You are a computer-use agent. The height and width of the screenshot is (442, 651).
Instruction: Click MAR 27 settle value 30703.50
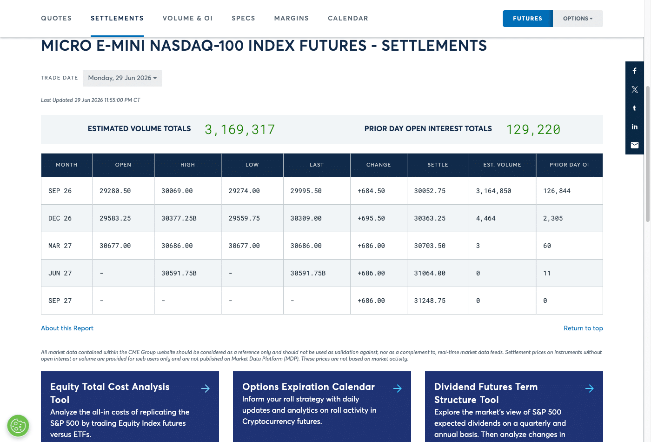point(430,246)
